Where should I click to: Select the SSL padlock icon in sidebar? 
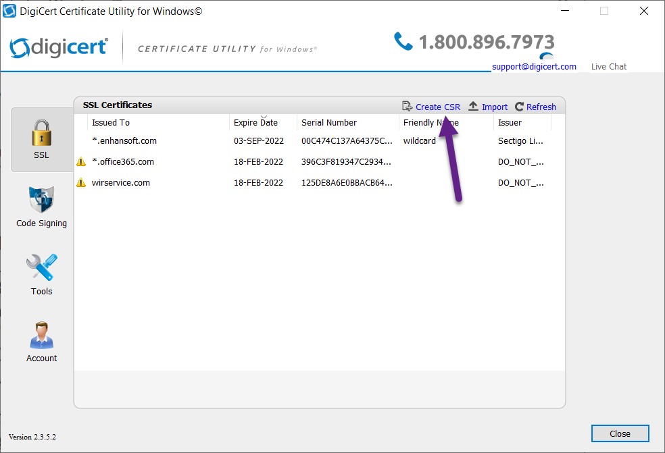[x=41, y=134]
